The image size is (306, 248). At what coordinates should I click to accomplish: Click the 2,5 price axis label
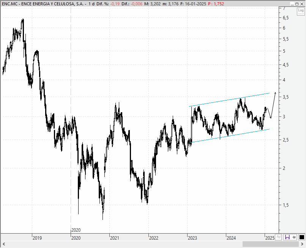[x=285, y=140]
